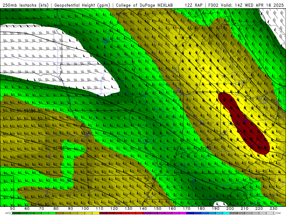Click the 'F002 Valid: 14Z WED APR 16 2025' text
Viewport: 286px width, 215px height.
[x=246, y=5]
